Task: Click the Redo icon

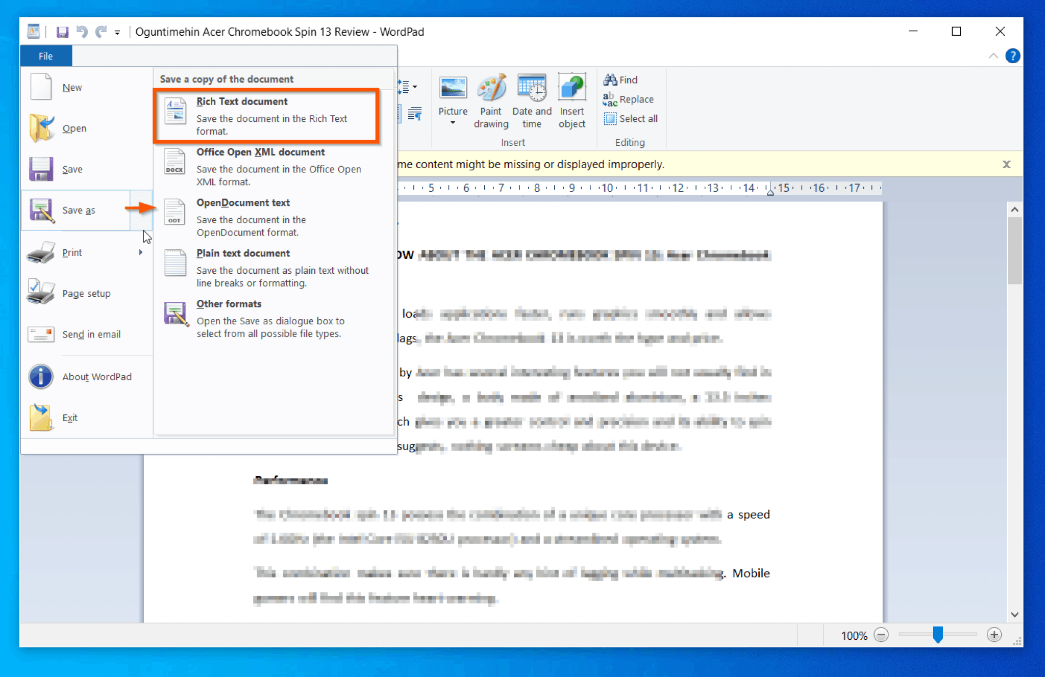Action: 99,31
